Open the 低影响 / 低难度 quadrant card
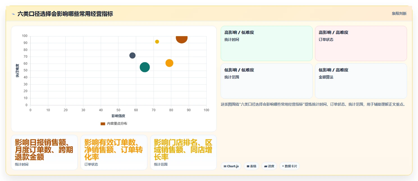418x181 pixels. pos(267,81)
